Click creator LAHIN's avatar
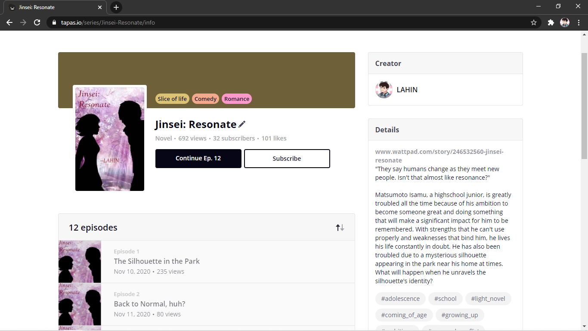588x331 pixels. (384, 90)
